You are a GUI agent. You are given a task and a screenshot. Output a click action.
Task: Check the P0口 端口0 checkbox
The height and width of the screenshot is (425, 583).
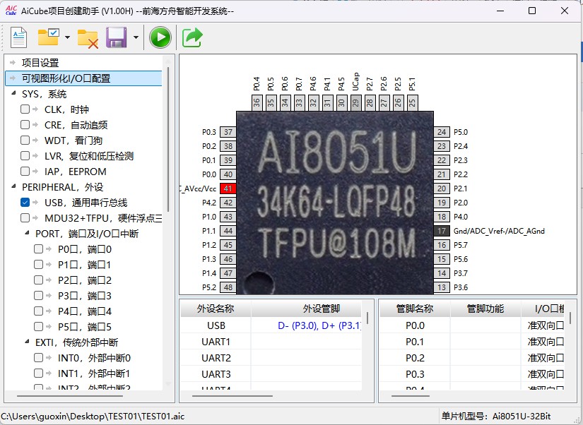pyautogui.click(x=38, y=249)
